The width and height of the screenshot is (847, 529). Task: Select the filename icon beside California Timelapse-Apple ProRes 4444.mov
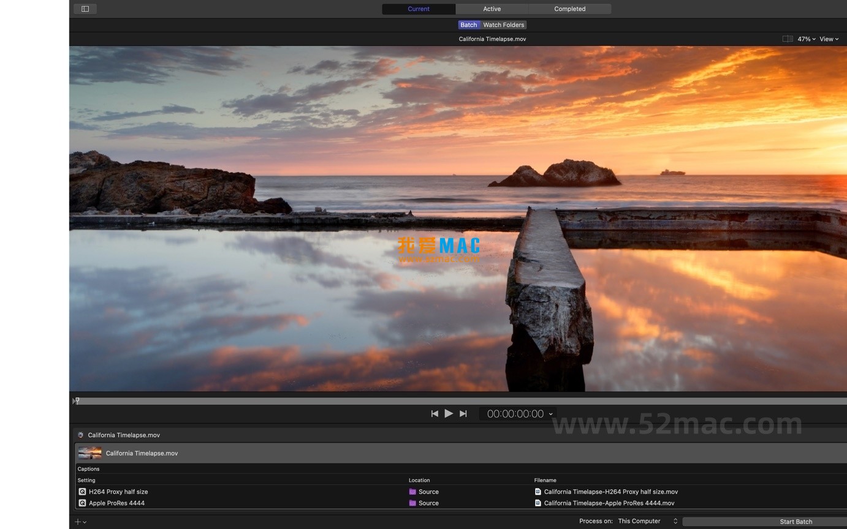pyautogui.click(x=538, y=503)
